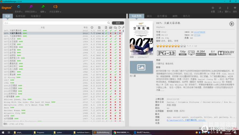
Task: Click the update sources refresh icon
Action: coord(19,6)
